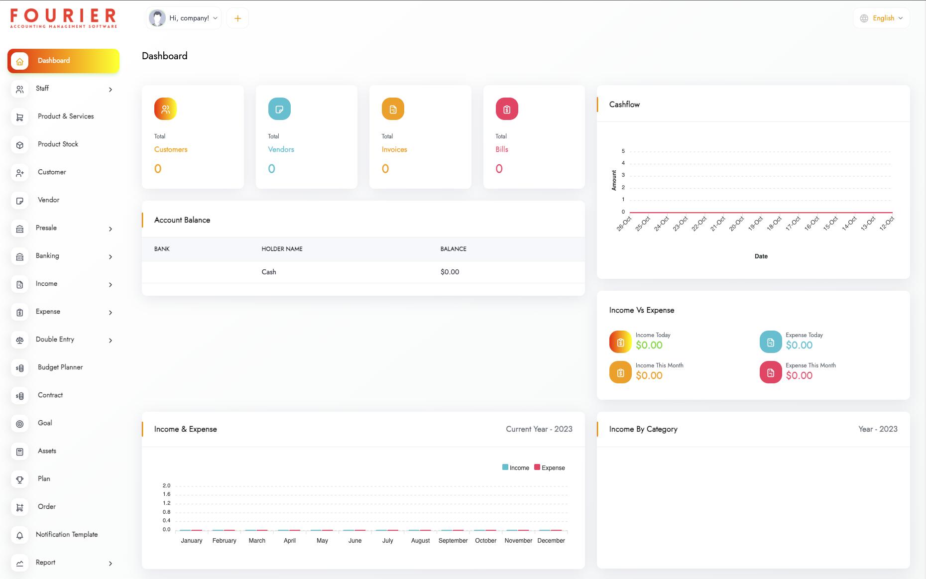Click the Total Customers card icon
This screenshot has width=926, height=579.
[x=165, y=109]
